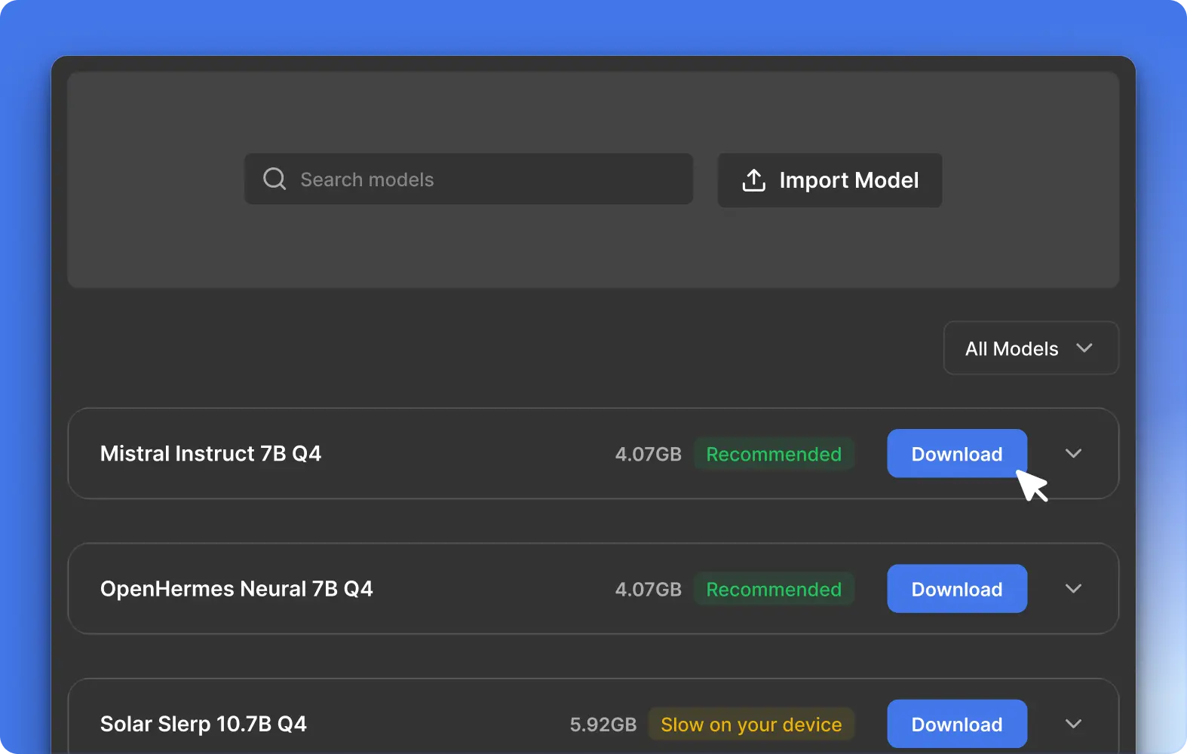The height and width of the screenshot is (754, 1187).
Task: Expand OpenHermes Neural 7B Q4 chevron
Action: (x=1073, y=589)
